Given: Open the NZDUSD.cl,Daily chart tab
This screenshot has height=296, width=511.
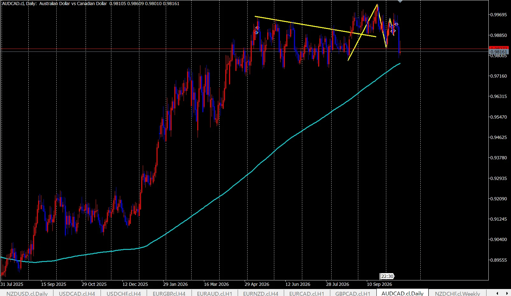Looking at the screenshot, I should tap(27, 293).
